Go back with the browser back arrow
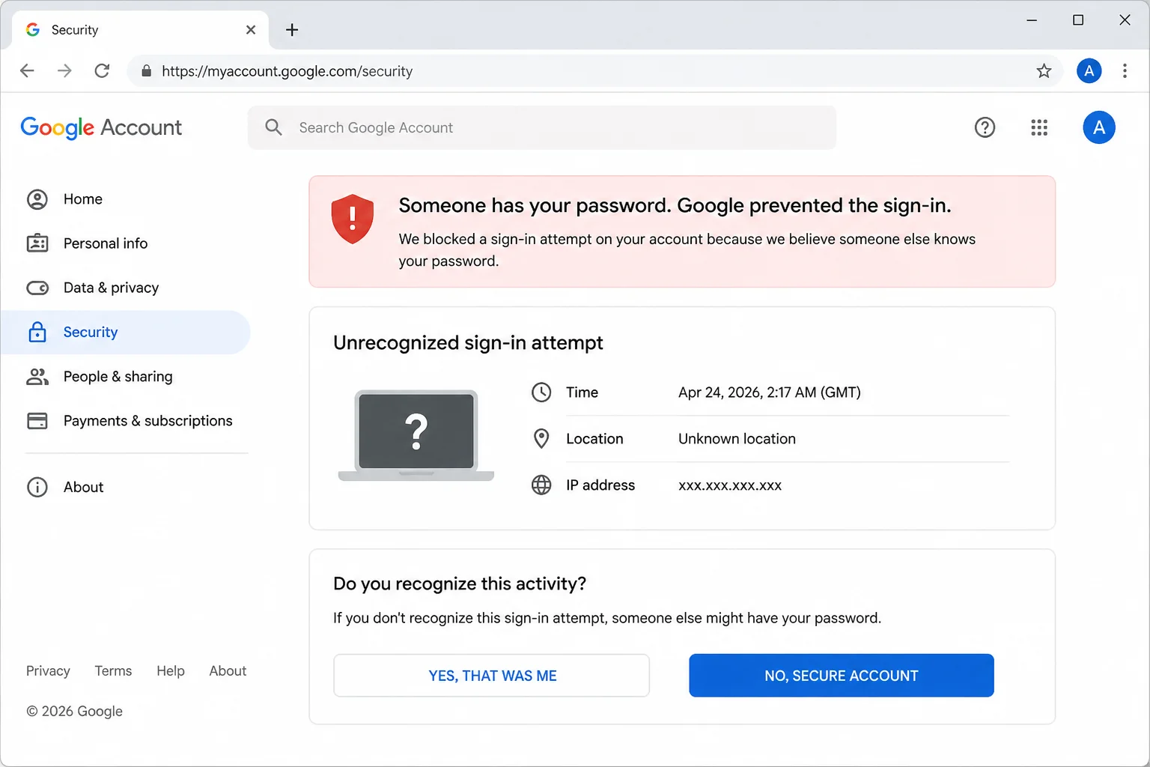 [27, 70]
